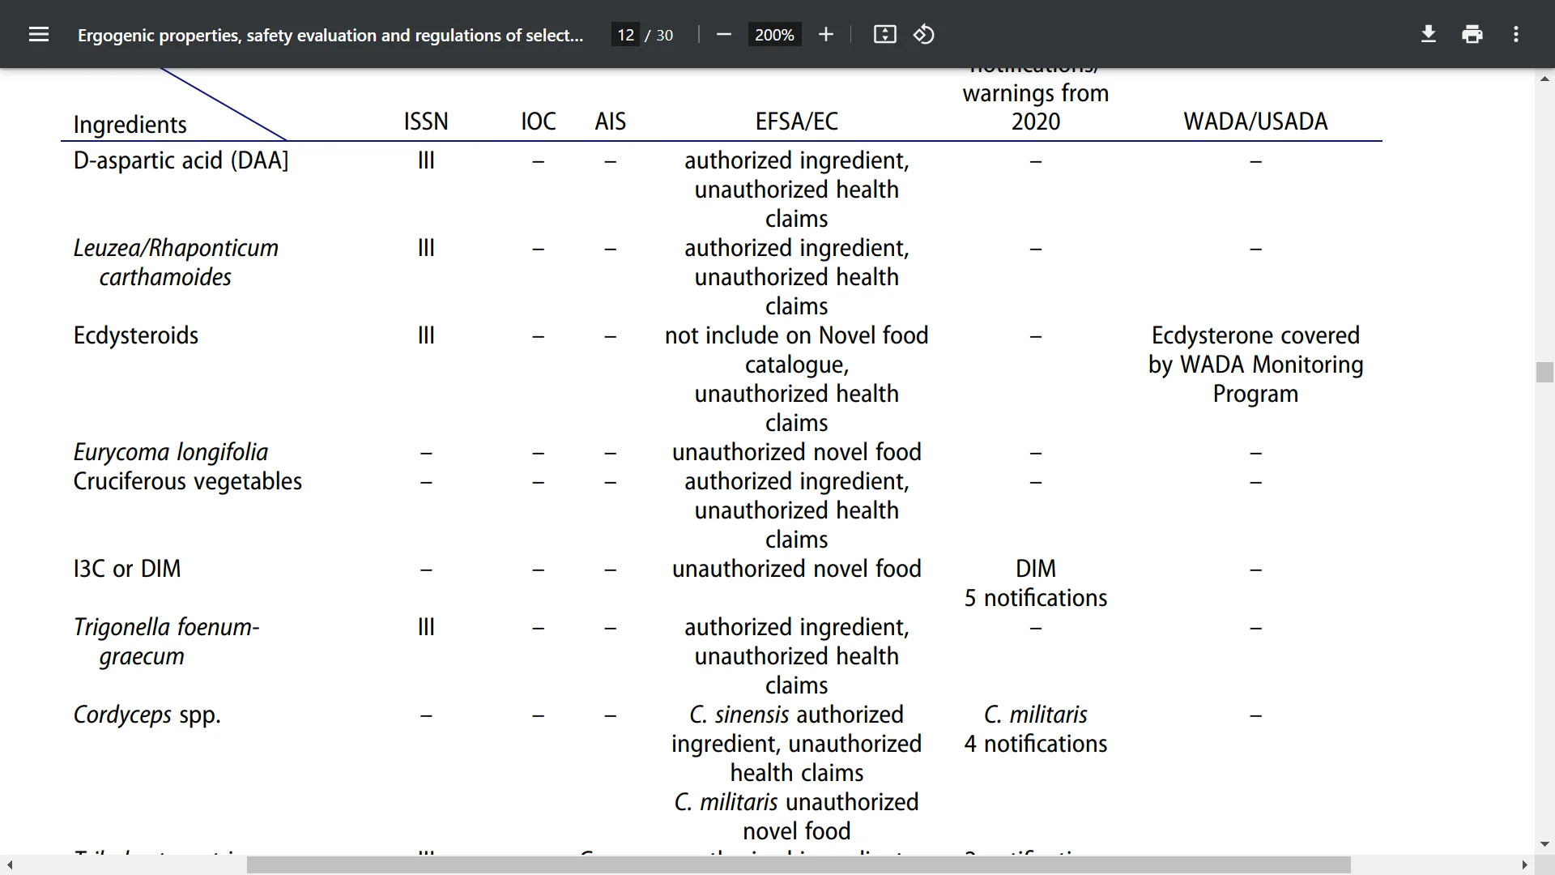Click the document title in toolbar
The image size is (1555, 875).
coord(330,35)
